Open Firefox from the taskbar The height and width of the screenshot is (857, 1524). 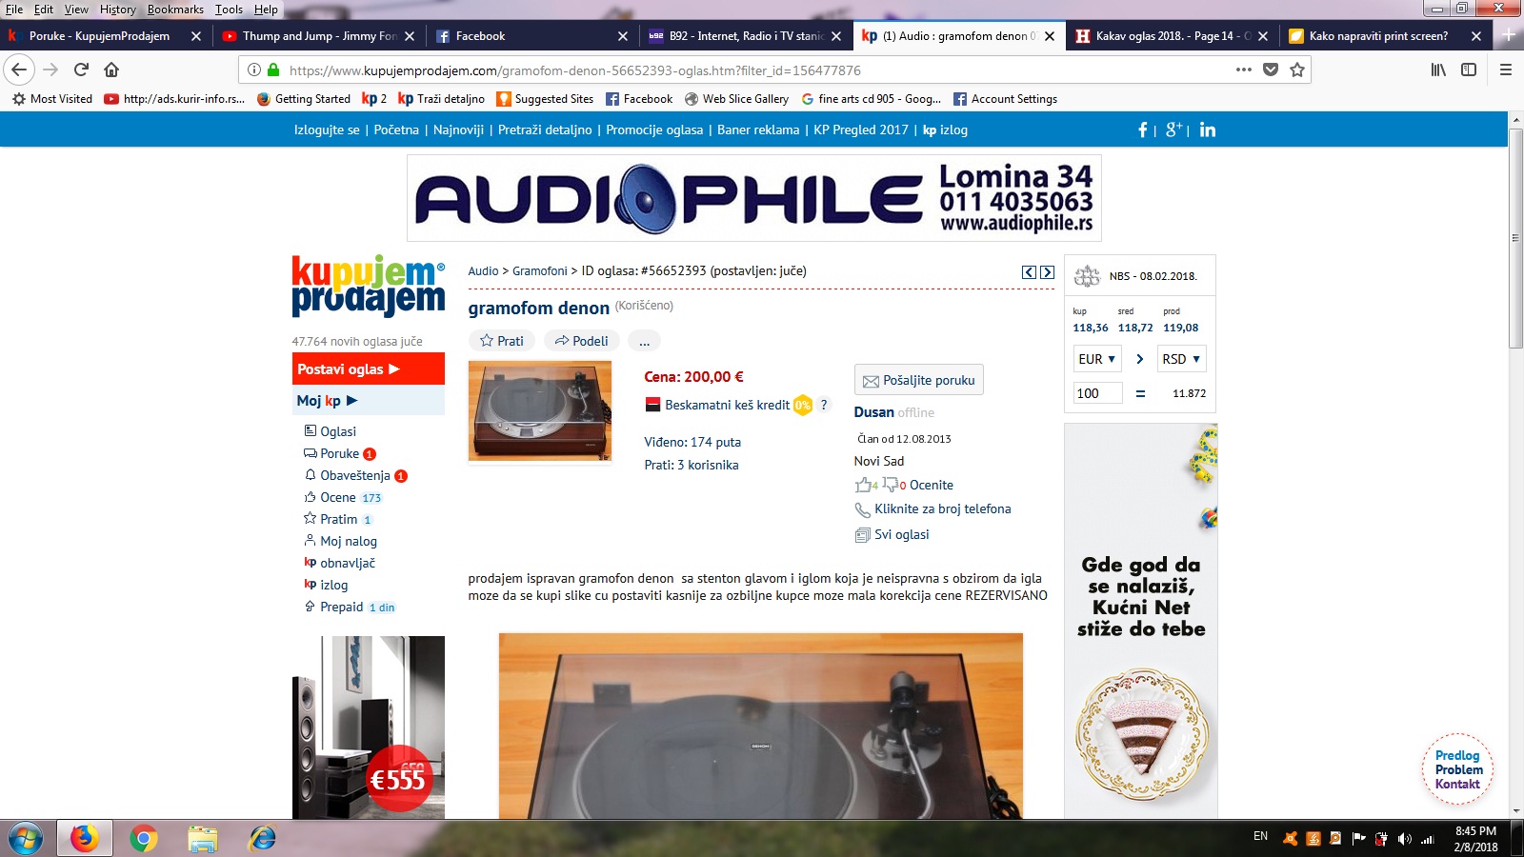(x=85, y=839)
